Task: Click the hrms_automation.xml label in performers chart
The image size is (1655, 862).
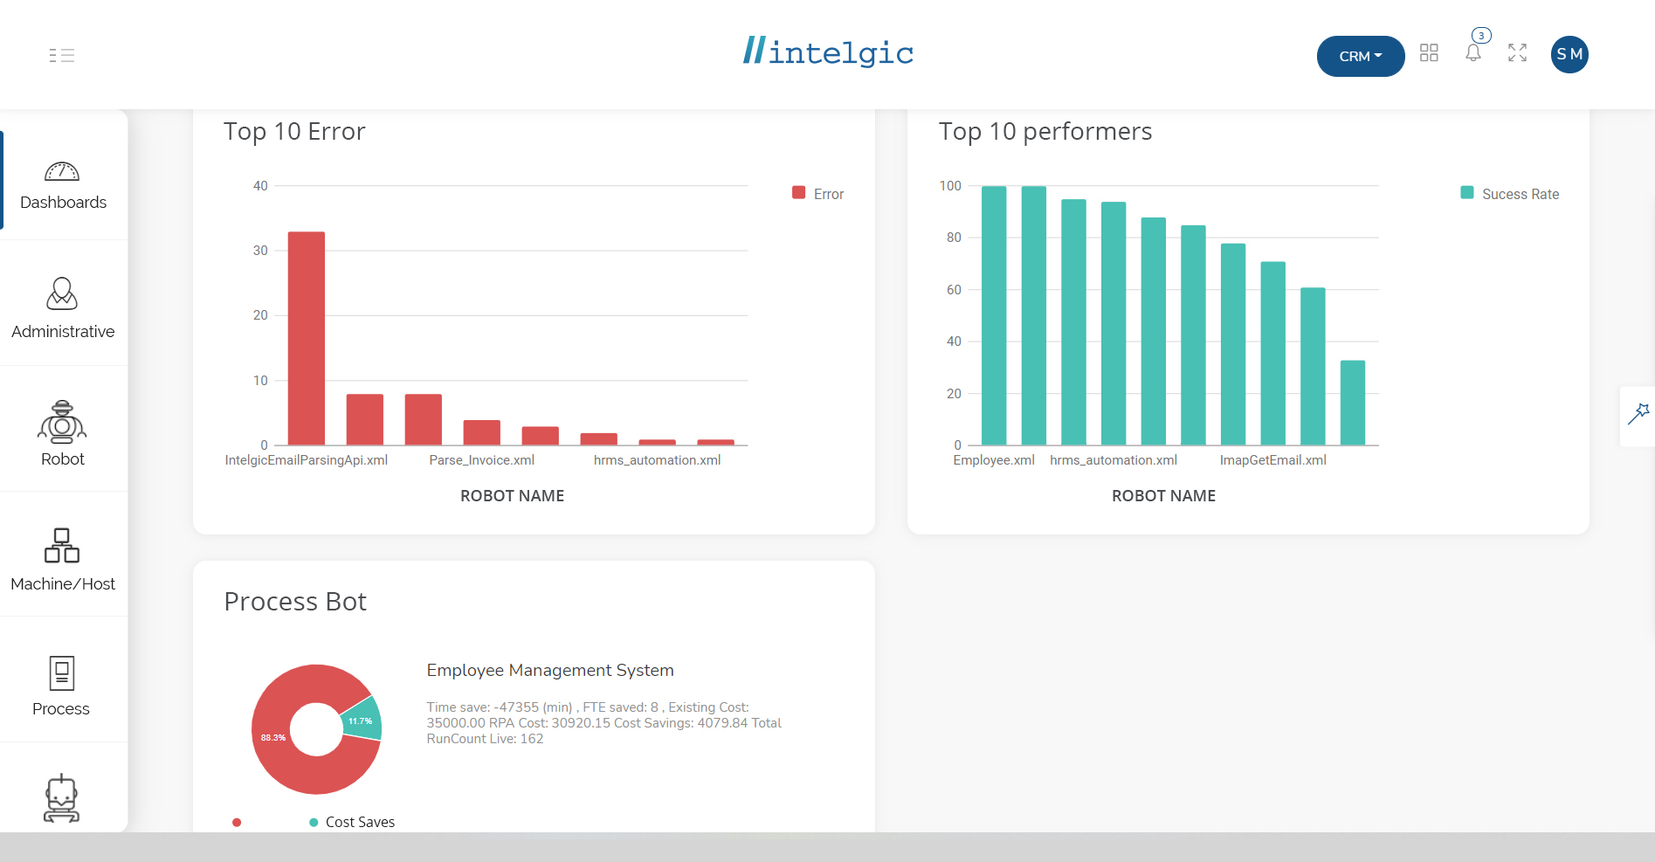Action: (x=1114, y=460)
